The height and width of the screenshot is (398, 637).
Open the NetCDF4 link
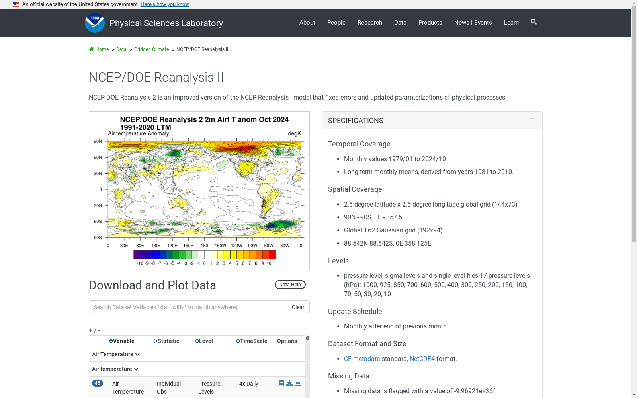[422, 359]
